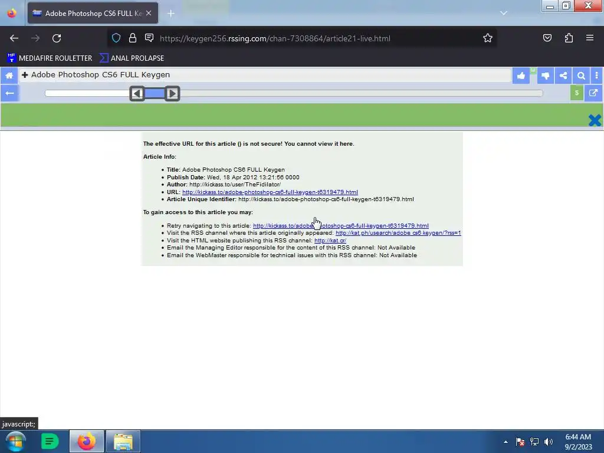This screenshot has width=604, height=453.
Task: Open the green notes app in taskbar
Action: click(x=50, y=441)
